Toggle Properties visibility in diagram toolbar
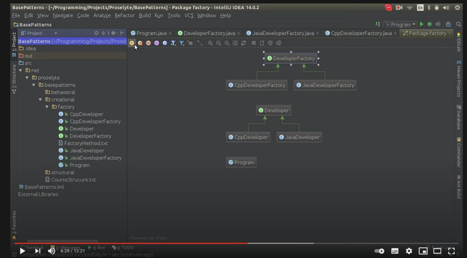The height and width of the screenshot is (258, 467). tap(157, 43)
